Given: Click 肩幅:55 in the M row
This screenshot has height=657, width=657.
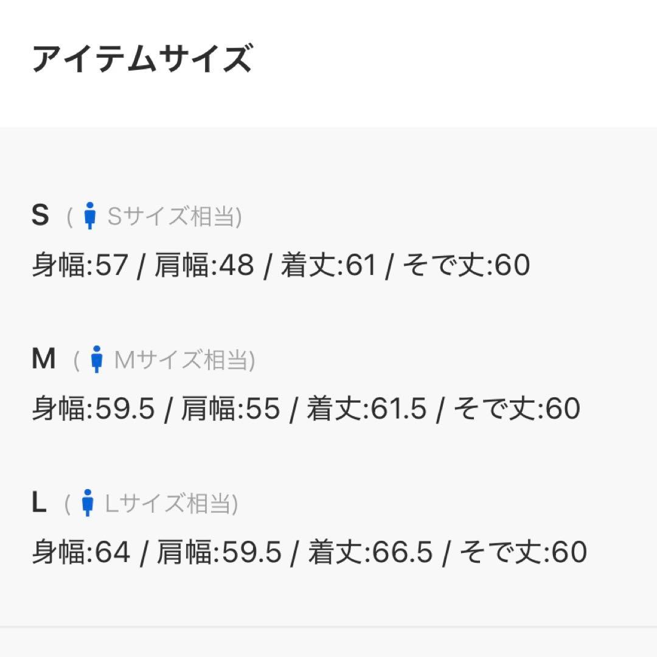Looking at the screenshot, I should [231, 409].
